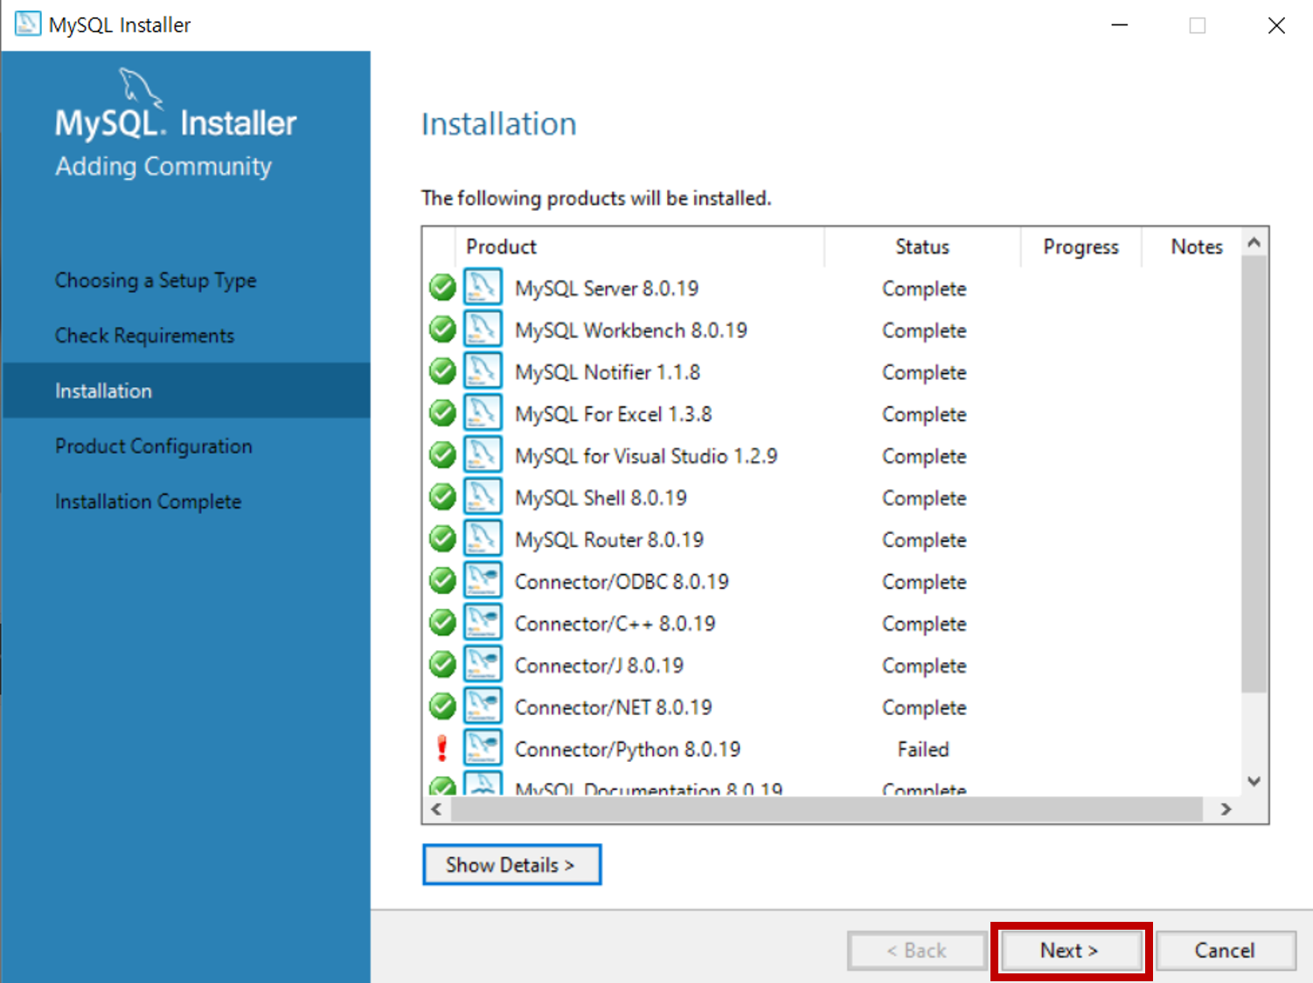Click the MySQL Workbench 8.0.19 product icon
This screenshot has height=983, width=1313.
click(x=483, y=329)
